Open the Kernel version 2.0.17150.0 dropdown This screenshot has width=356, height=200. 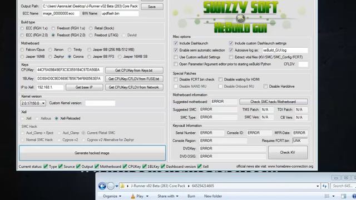pyautogui.click(x=33, y=103)
